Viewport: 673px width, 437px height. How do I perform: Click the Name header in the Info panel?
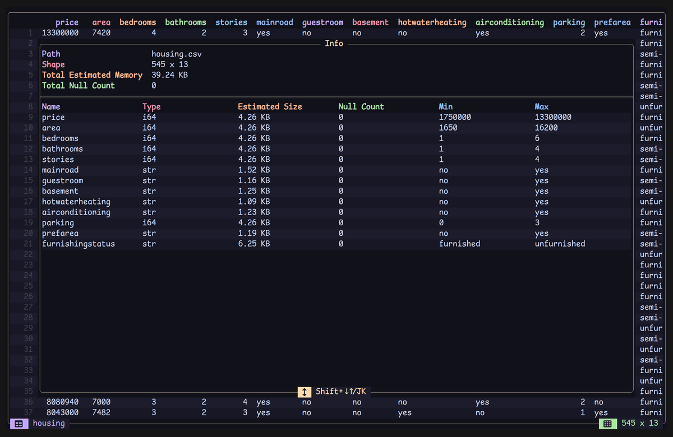pyautogui.click(x=51, y=106)
